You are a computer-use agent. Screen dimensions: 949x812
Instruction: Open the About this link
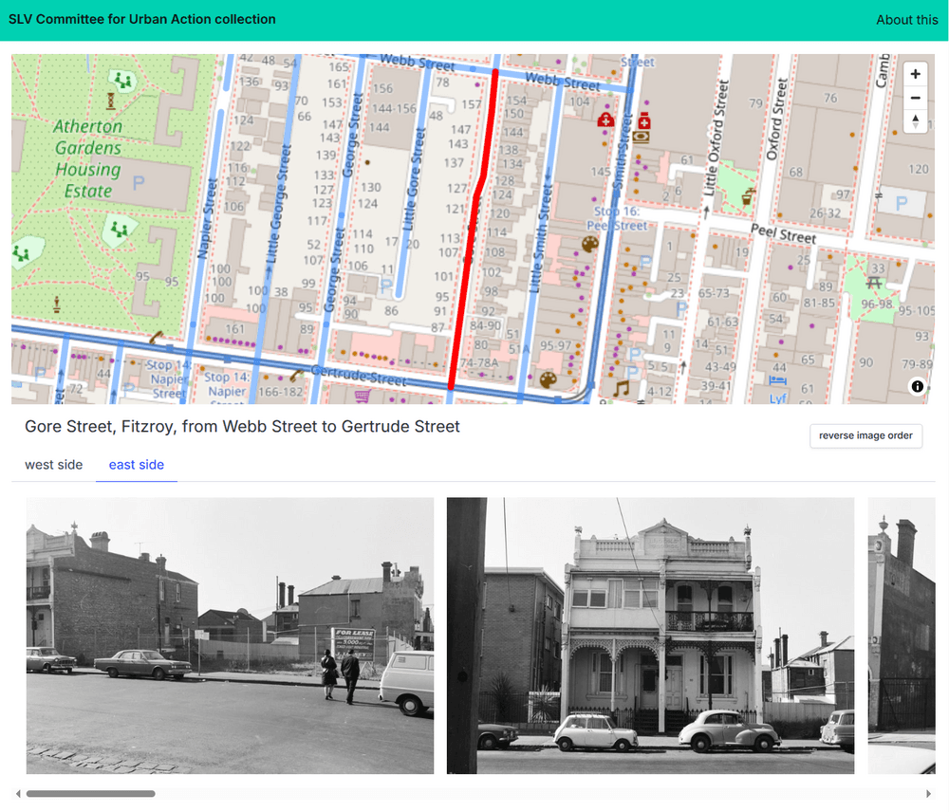(907, 20)
